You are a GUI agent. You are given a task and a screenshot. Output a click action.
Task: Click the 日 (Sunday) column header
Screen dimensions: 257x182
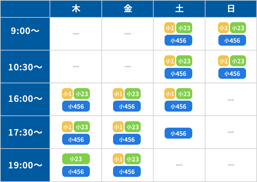(x=231, y=9)
